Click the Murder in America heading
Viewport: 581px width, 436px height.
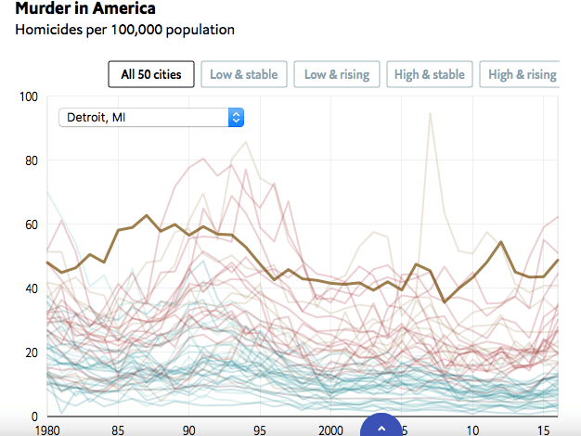[85, 8]
